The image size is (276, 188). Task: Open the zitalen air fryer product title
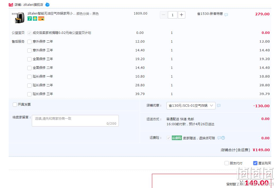tap(51, 14)
